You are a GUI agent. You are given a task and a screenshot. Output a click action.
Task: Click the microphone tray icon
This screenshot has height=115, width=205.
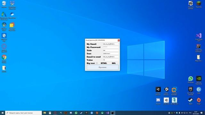pos(179,113)
